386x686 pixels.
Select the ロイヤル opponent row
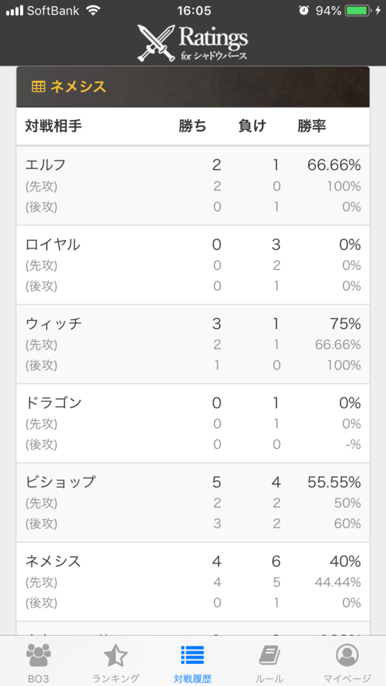(x=193, y=265)
